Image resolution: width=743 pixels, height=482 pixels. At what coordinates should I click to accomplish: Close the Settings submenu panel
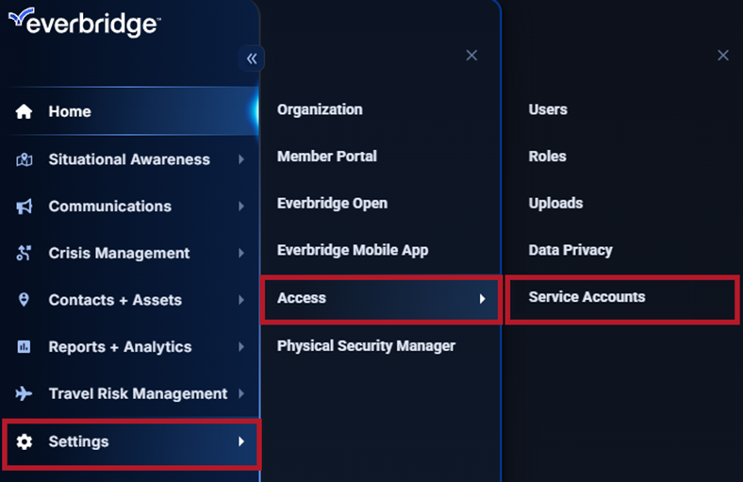(471, 56)
